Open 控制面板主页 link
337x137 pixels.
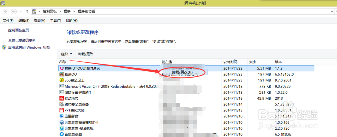pyautogui.click(x=19, y=30)
